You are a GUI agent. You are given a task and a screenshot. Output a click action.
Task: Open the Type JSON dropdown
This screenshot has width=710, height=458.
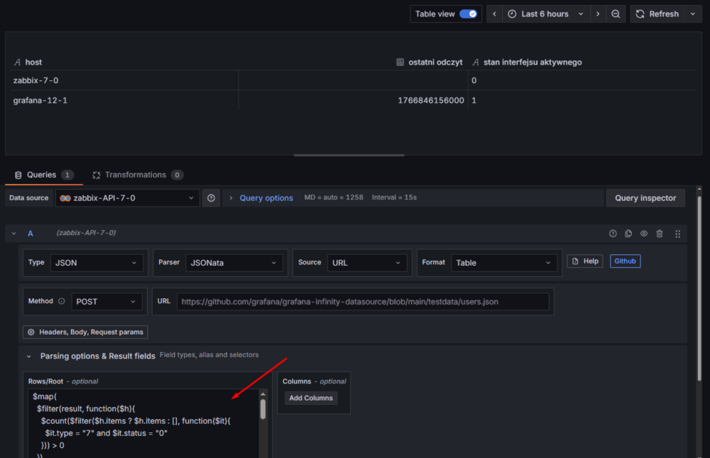tap(96, 263)
